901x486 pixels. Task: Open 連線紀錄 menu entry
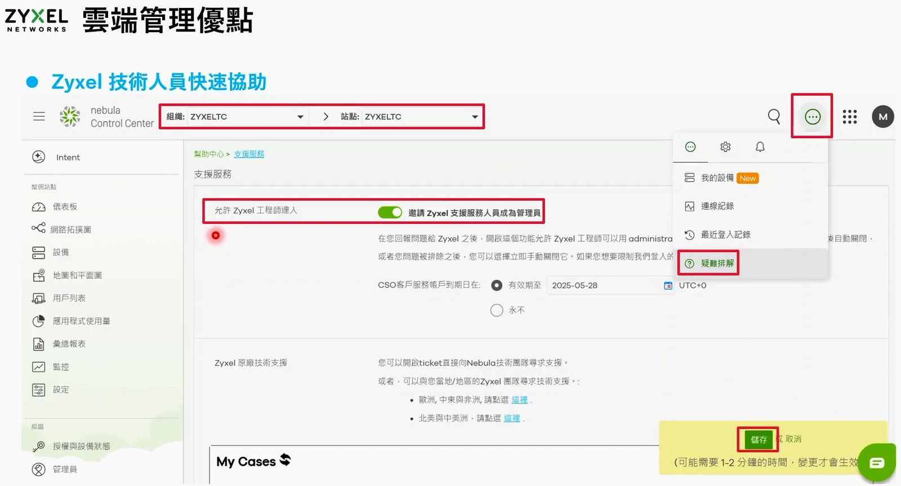[751, 206]
